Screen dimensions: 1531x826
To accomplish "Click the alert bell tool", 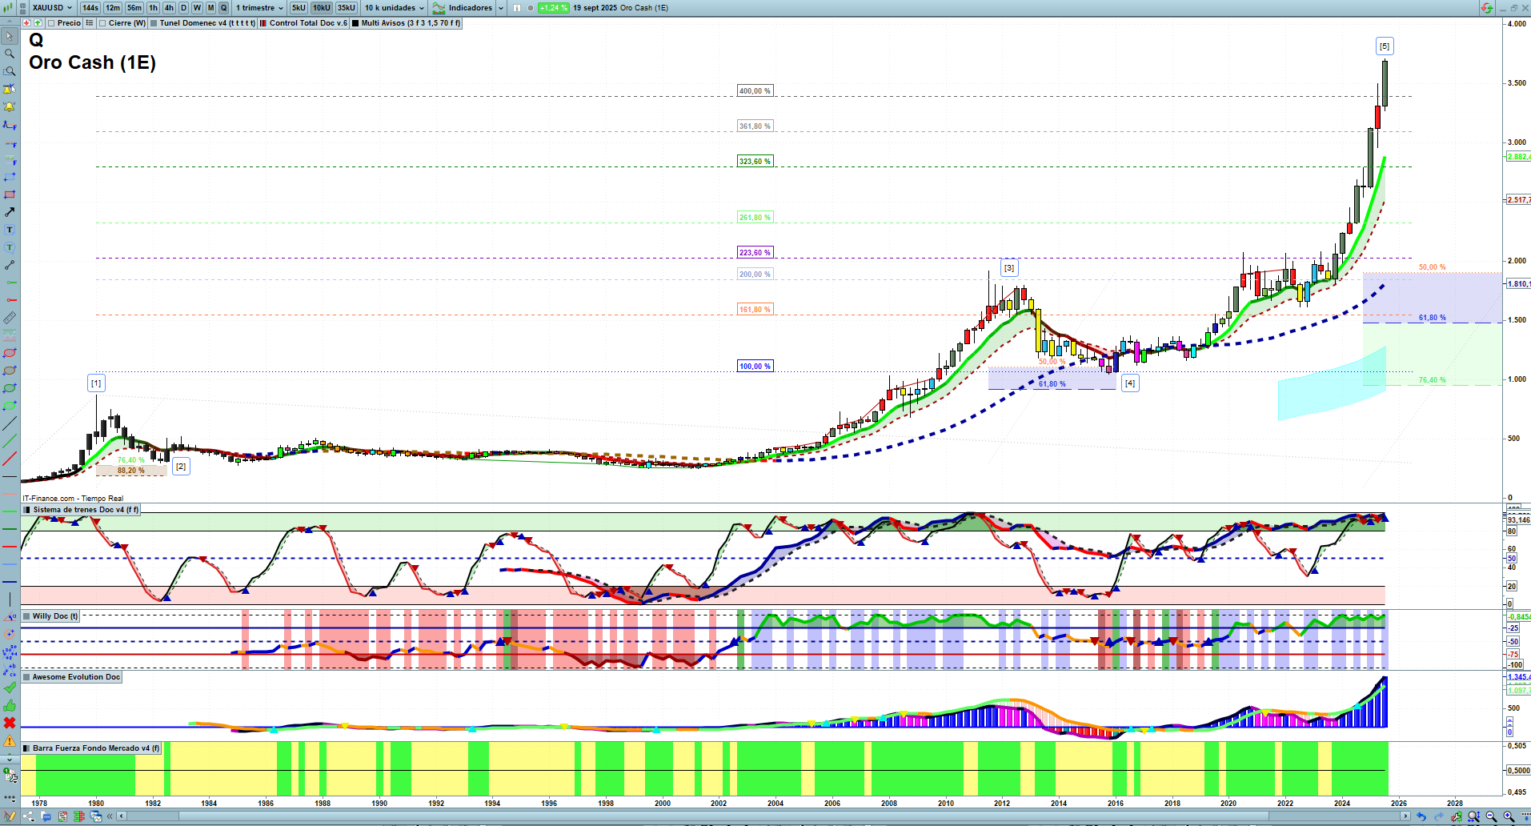I will pos(10,106).
